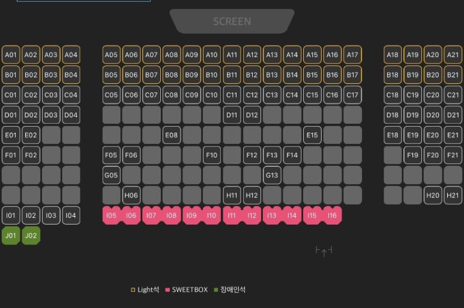464x308 pixels.
Task: Select seat G05
Action: (111, 175)
